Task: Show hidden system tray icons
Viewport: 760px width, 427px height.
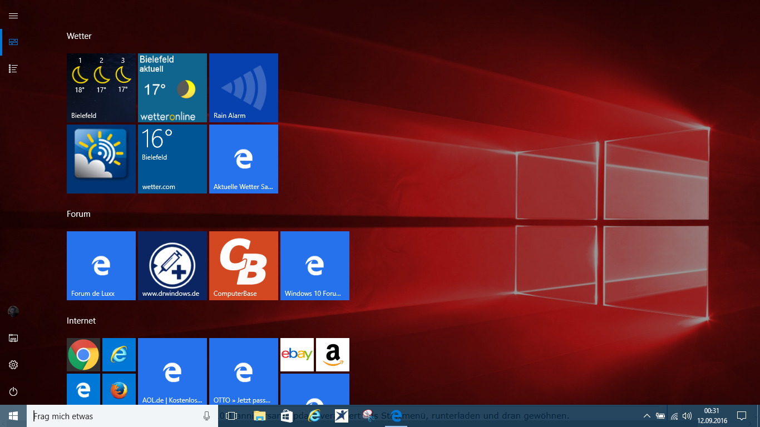Action: tap(647, 416)
